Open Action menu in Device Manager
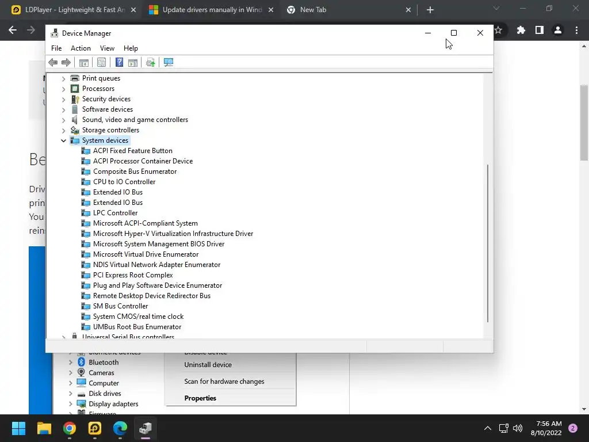The height and width of the screenshot is (442, 589). (81, 48)
